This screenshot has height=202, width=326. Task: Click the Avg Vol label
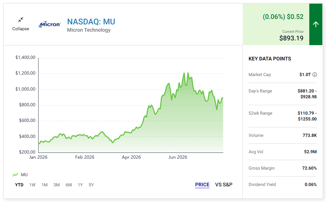pyautogui.click(x=256, y=152)
